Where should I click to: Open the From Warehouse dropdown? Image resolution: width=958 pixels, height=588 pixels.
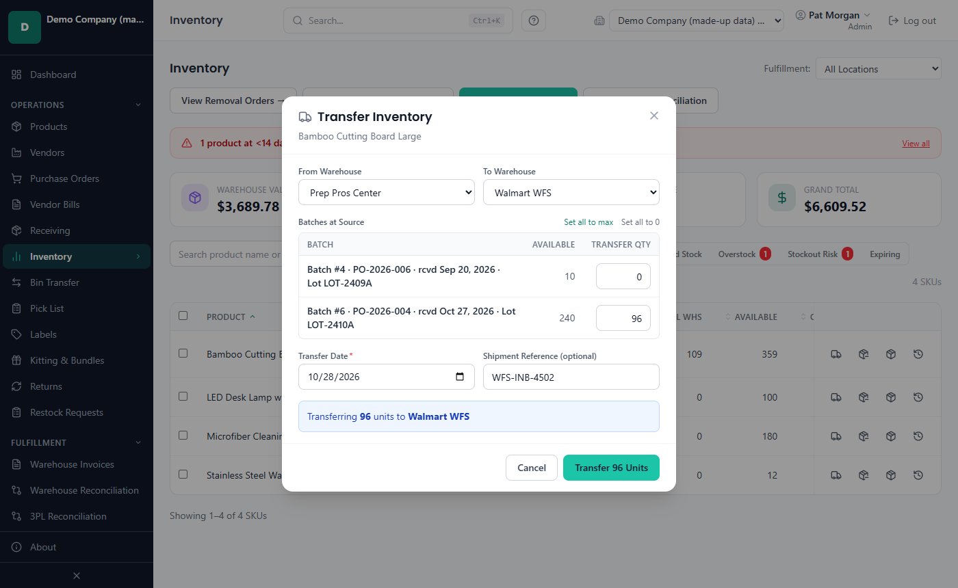[387, 192]
